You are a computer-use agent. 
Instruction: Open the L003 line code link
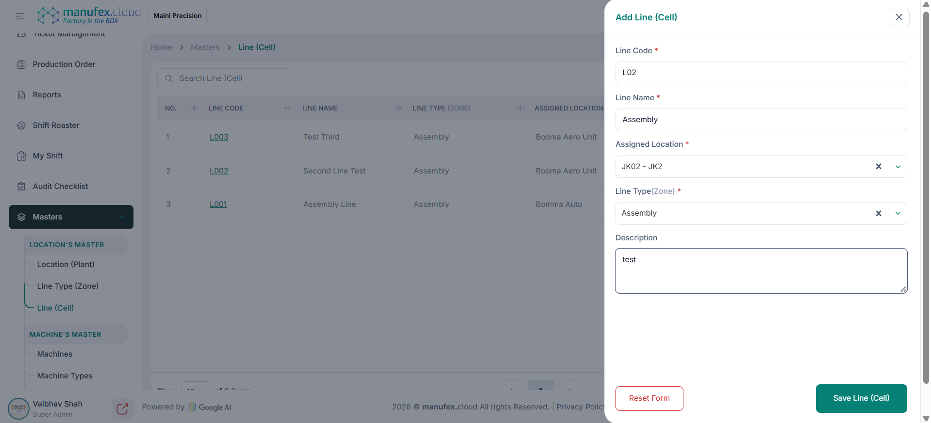218,137
